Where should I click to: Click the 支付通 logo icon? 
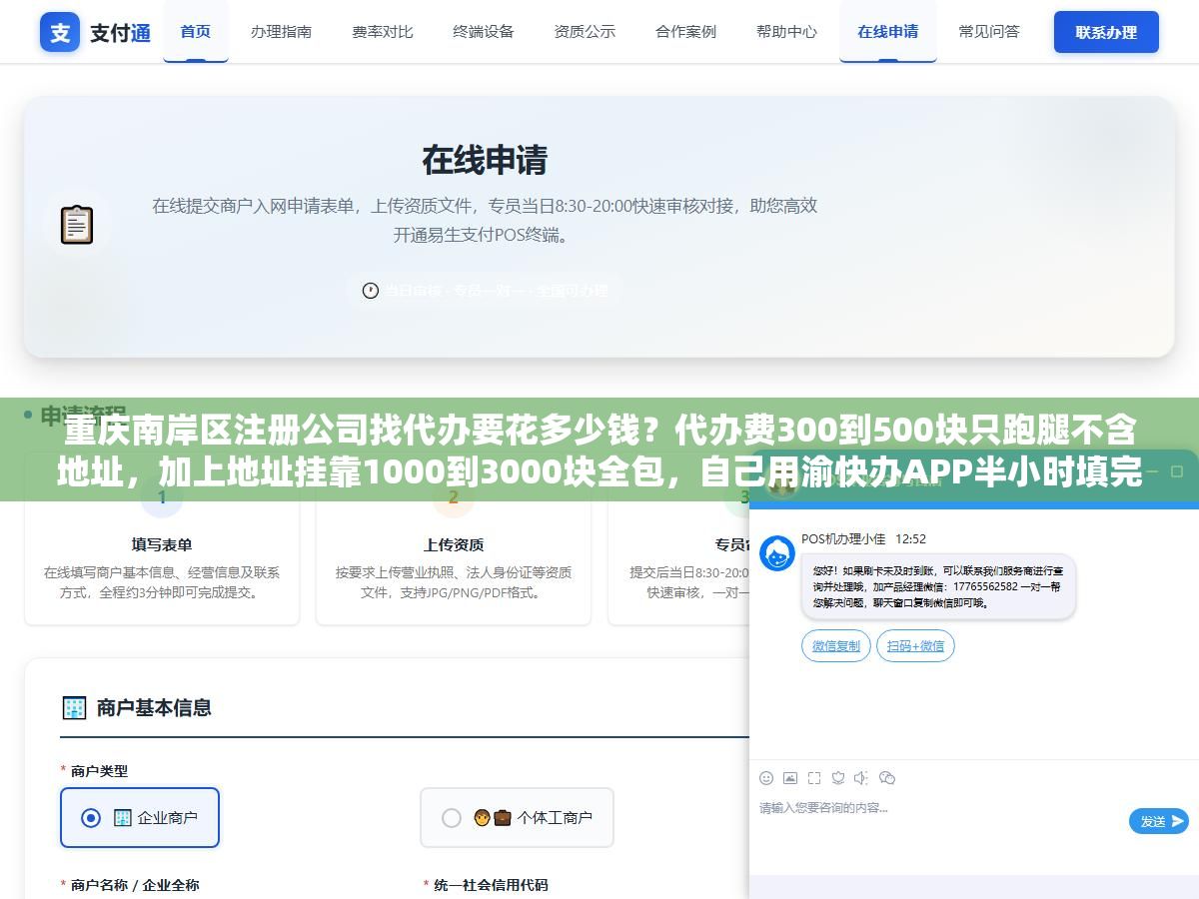(60, 32)
